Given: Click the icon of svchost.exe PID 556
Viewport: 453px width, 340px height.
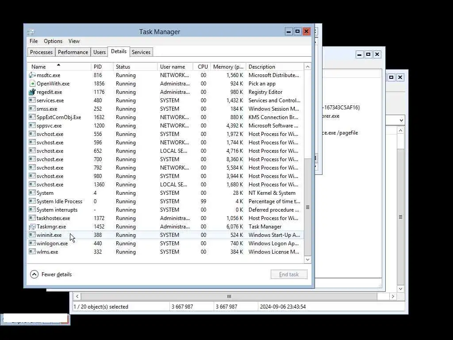Looking at the screenshot, I should [32, 134].
